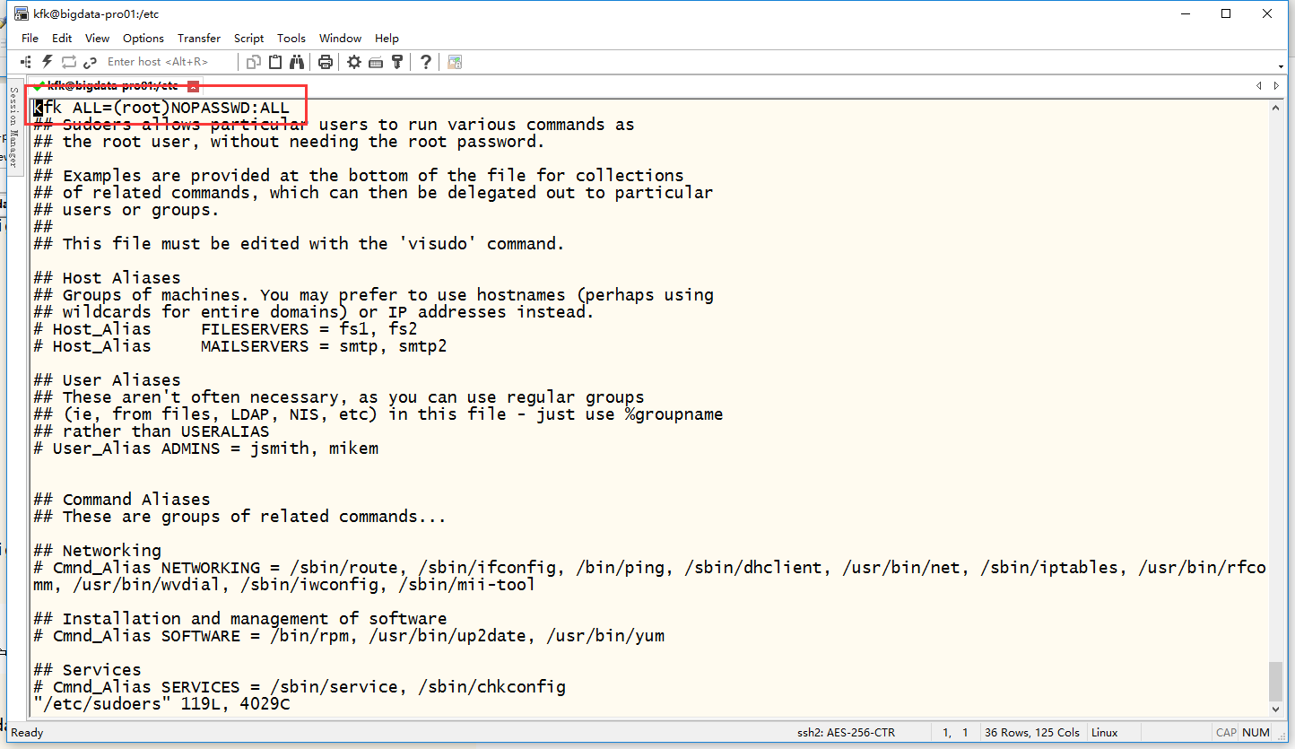Close the kfk@bigdata-pro01 tab with red X
Viewport: 1295px width, 749px height.
point(194,86)
